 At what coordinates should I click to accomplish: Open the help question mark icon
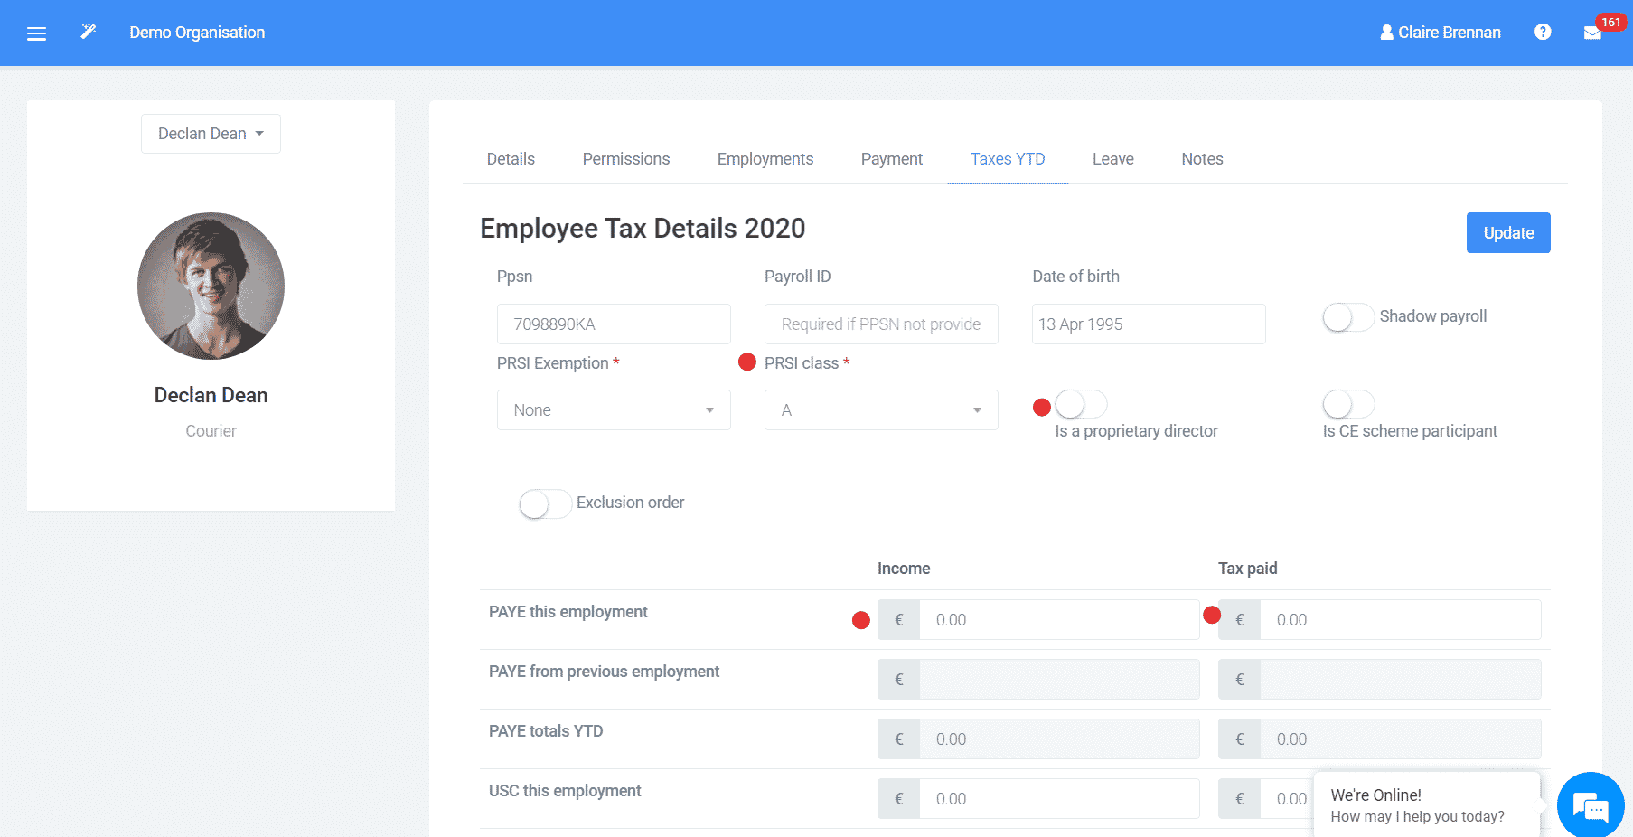[x=1543, y=32]
